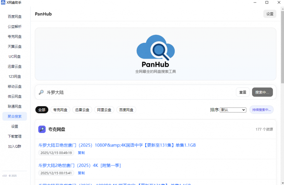
Task: Select the 迅雷云盘 filter chip
Action: 82,110
